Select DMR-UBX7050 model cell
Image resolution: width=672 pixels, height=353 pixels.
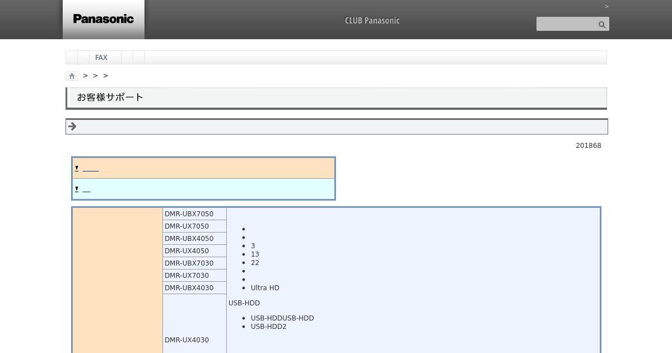point(194,213)
